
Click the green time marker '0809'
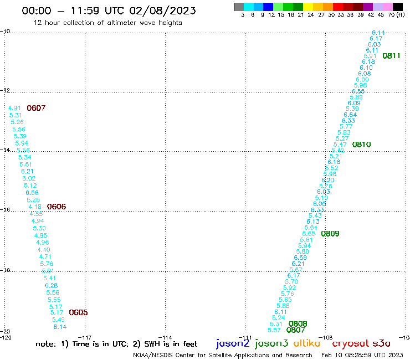tap(330, 234)
